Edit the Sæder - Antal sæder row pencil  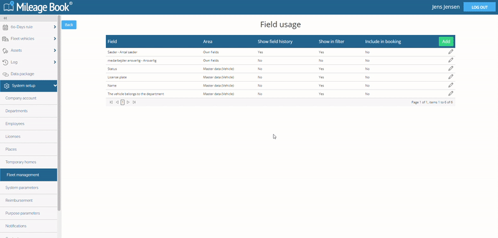(450, 52)
